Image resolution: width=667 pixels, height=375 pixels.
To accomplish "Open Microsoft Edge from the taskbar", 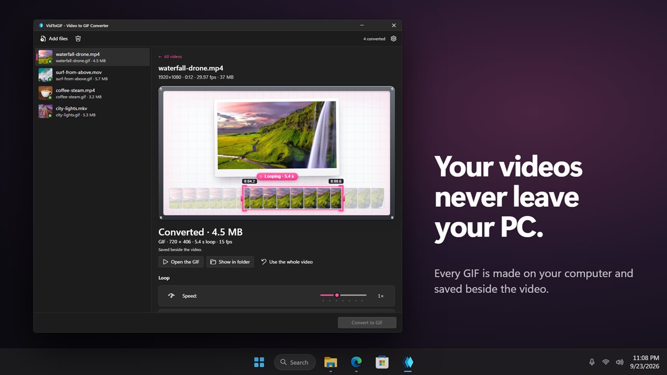I will pos(356,362).
